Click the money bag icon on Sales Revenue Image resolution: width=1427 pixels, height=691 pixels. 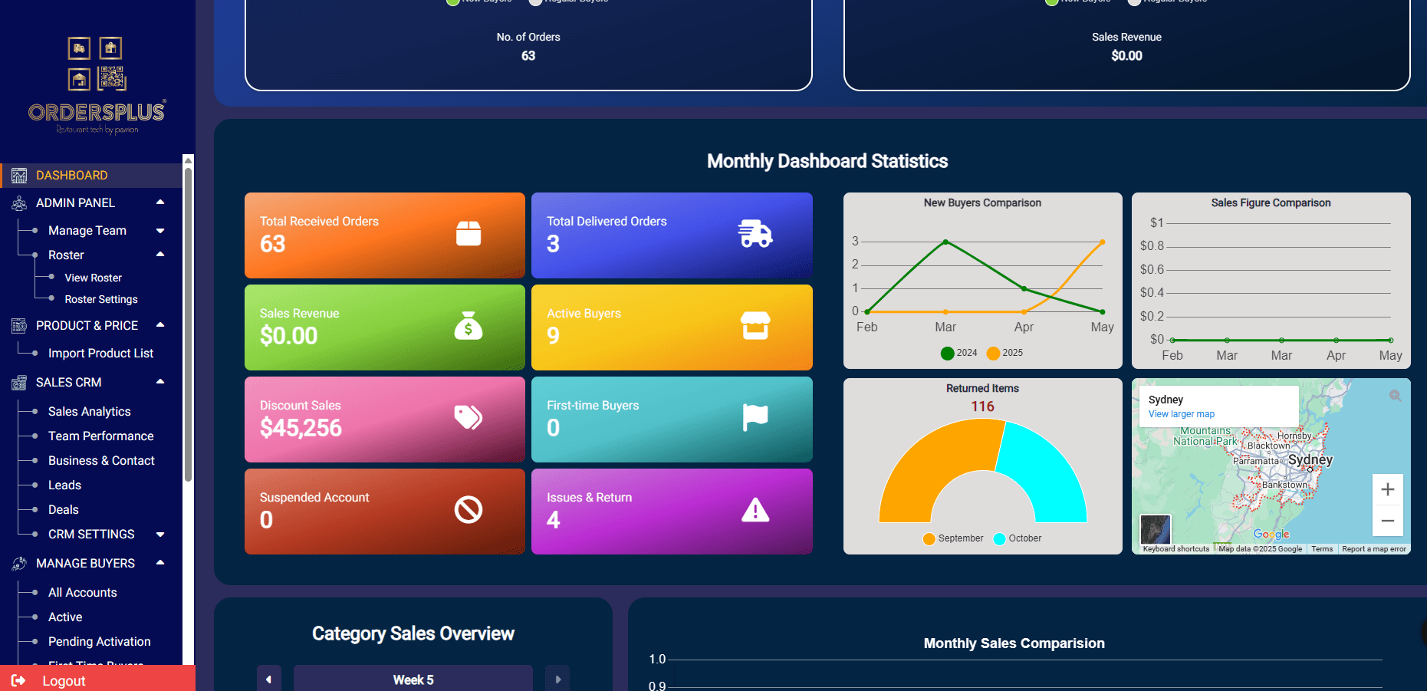(x=468, y=326)
